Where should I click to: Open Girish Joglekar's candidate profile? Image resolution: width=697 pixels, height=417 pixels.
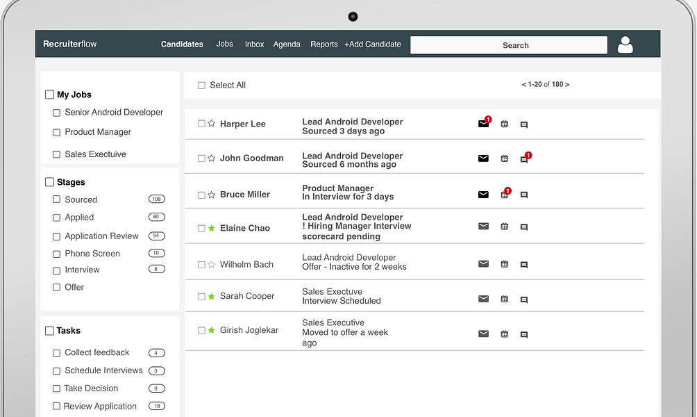[x=249, y=330]
